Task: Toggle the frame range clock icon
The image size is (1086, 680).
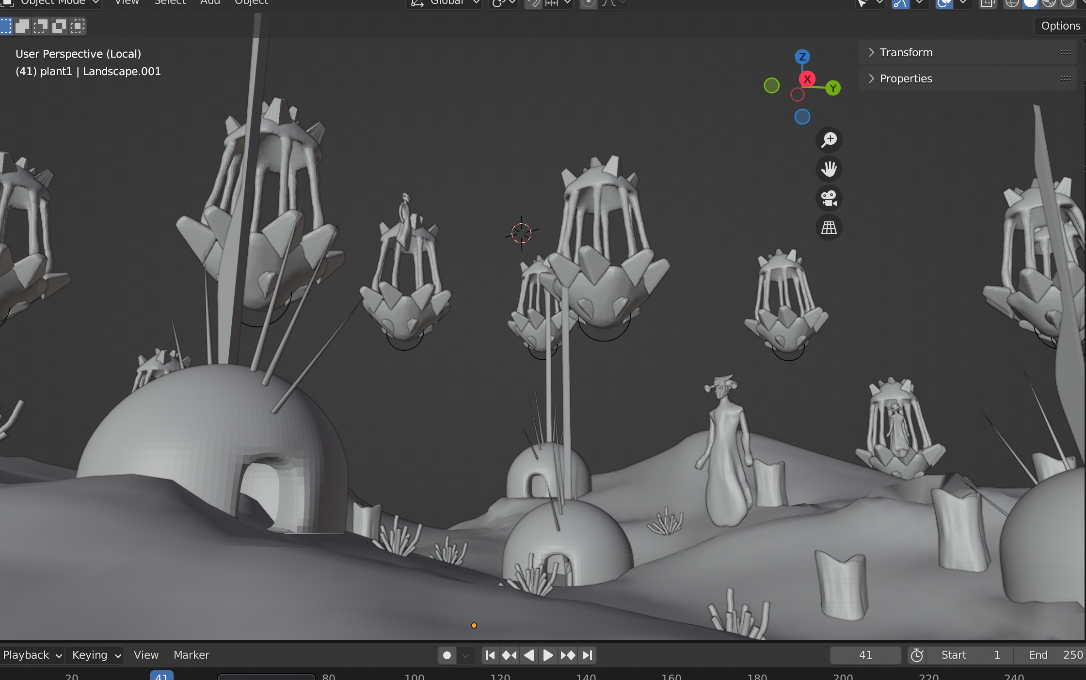Action: (916, 655)
